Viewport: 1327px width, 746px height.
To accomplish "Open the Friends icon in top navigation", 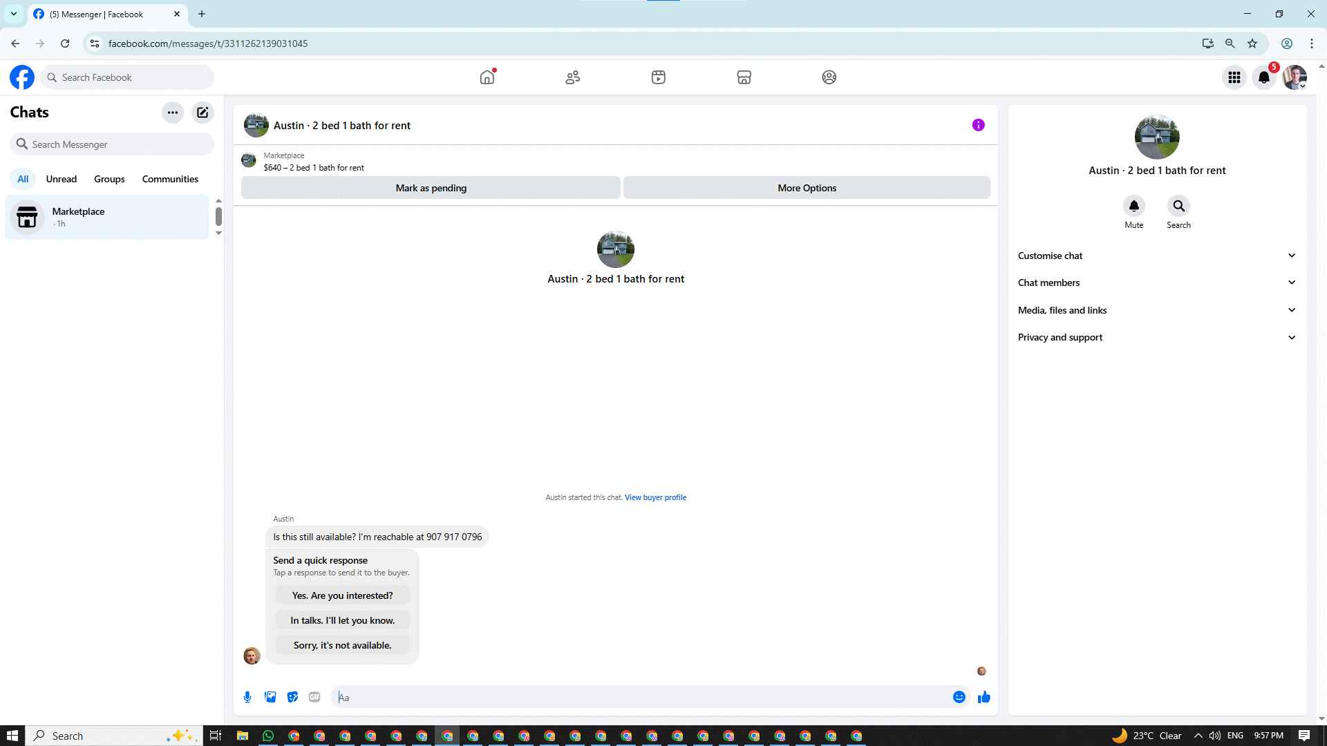I will pyautogui.click(x=573, y=77).
